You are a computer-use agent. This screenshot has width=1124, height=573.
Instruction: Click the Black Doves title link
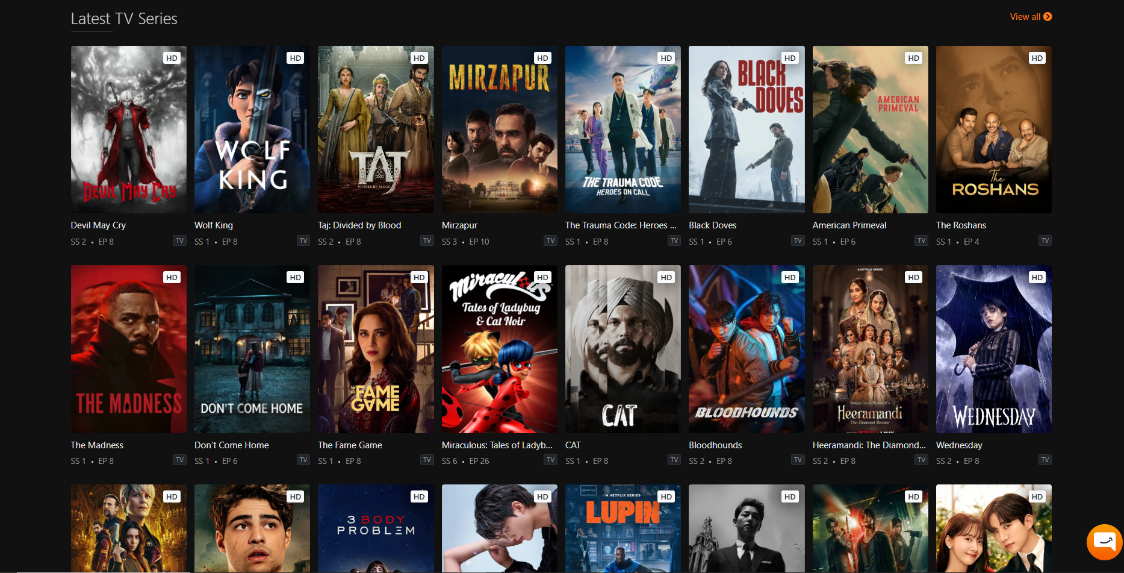click(x=713, y=225)
